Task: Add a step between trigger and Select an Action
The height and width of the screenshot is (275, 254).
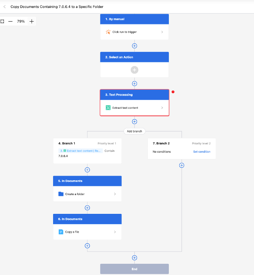Action: coord(135,46)
